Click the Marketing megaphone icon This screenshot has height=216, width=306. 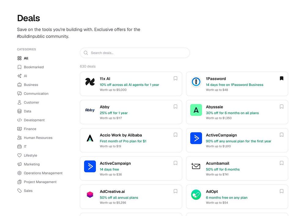pyautogui.click(x=19, y=164)
